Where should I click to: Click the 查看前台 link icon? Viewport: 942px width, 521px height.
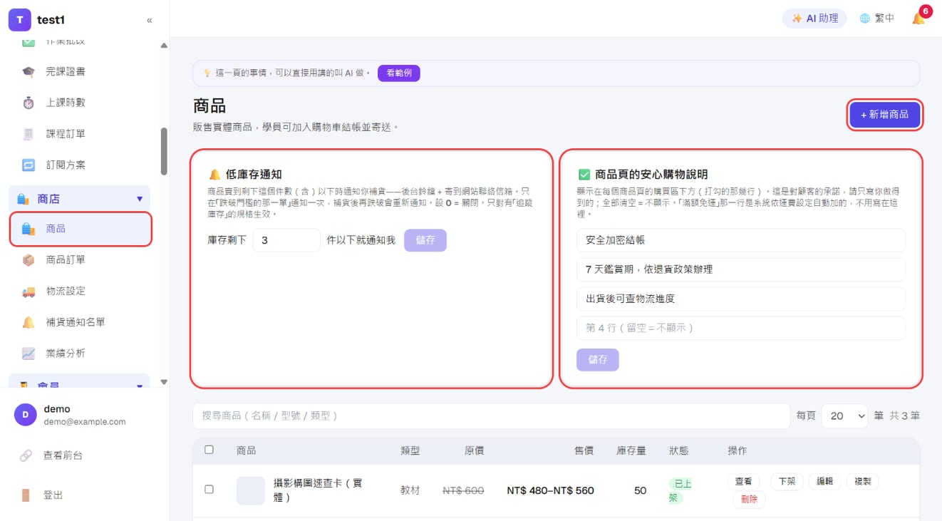pyautogui.click(x=26, y=455)
